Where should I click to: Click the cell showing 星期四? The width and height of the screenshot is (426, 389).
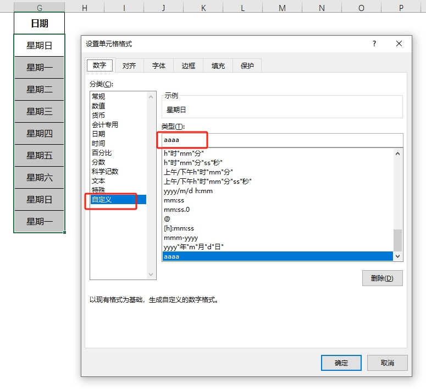[40, 134]
